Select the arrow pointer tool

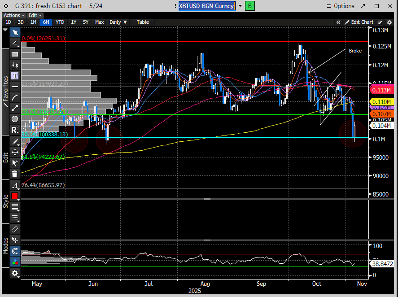pyautogui.click(x=15, y=32)
